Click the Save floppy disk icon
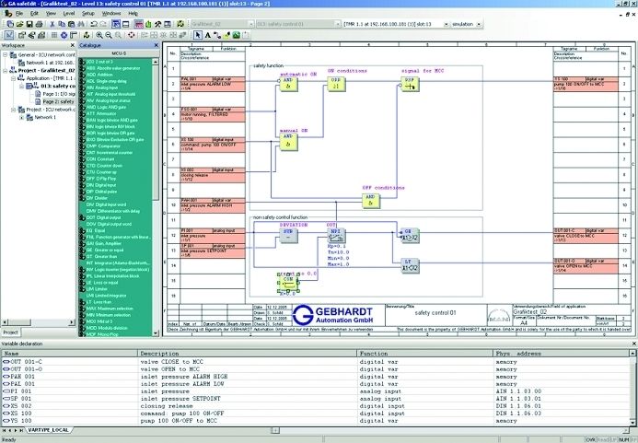The width and height of the screenshot is (638, 443). coord(29,24)
